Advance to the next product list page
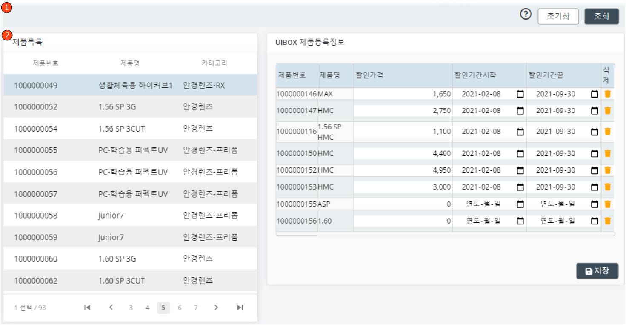 [216, 307]
